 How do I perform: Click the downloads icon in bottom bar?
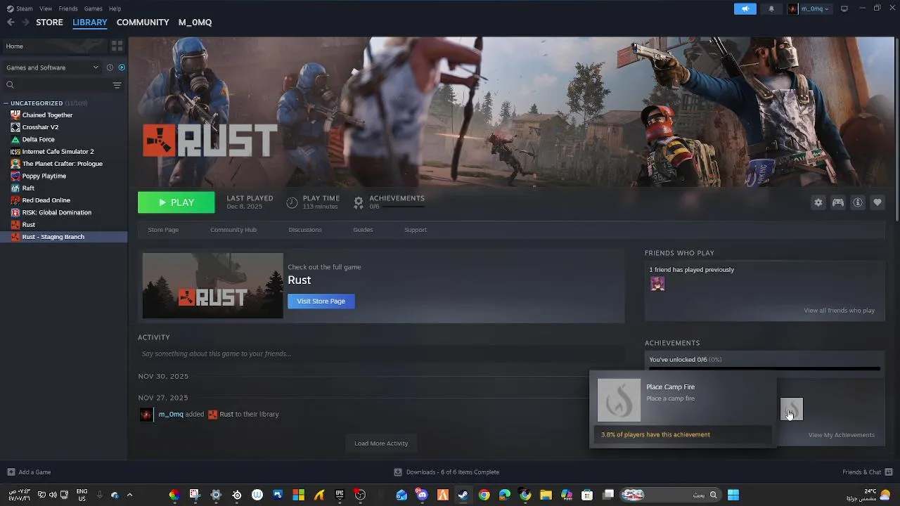tap(398, 472)
